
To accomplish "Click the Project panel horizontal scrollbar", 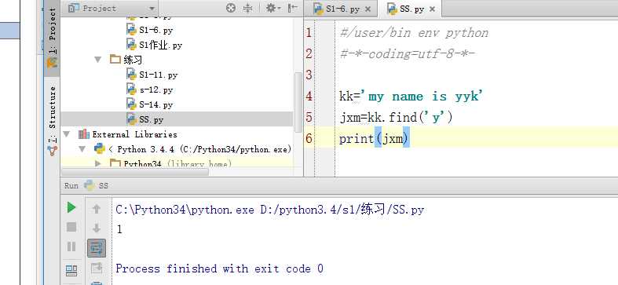I will (x=135, y=171).
